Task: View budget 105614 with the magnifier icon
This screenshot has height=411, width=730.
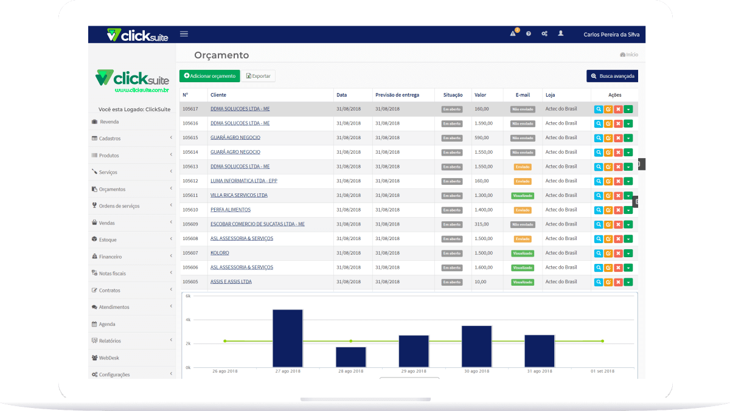Action: click(x=599, y=153)
